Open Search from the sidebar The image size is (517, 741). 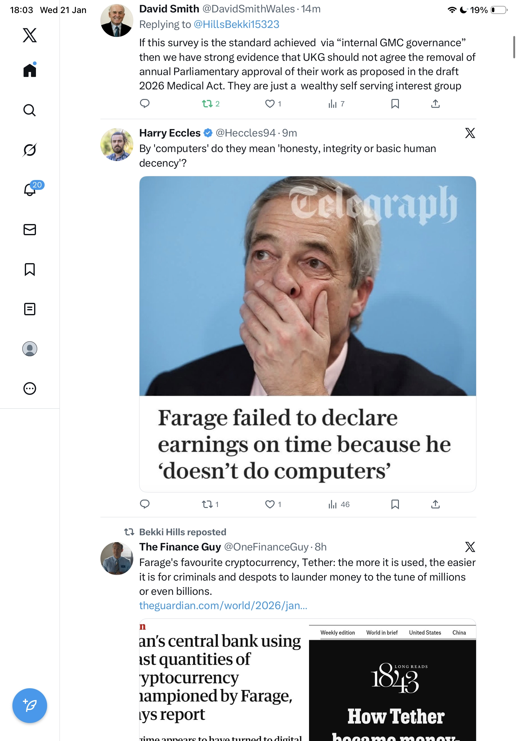click(x=30, y=110)
